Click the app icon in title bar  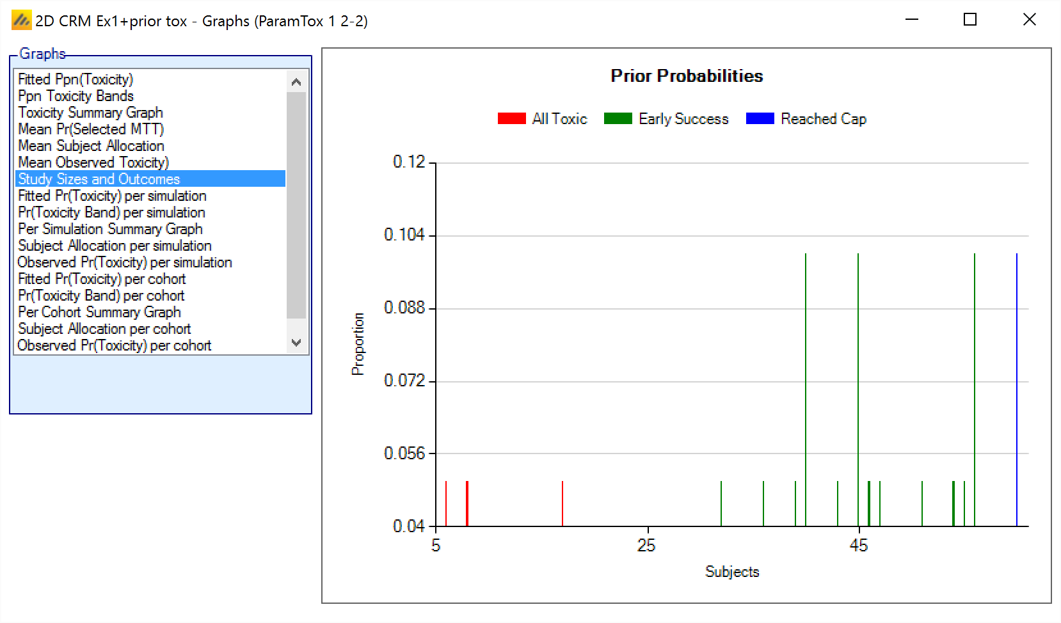(x=21, y=20)
